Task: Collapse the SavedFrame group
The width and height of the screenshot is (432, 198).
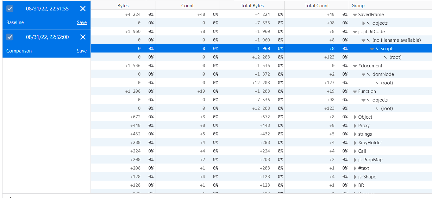Action: point(355,15)
